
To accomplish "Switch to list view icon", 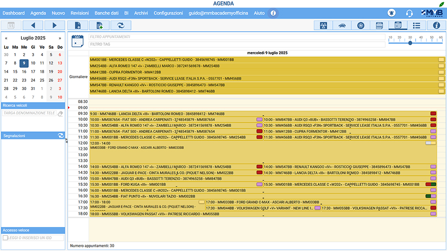I will [417, 25].
